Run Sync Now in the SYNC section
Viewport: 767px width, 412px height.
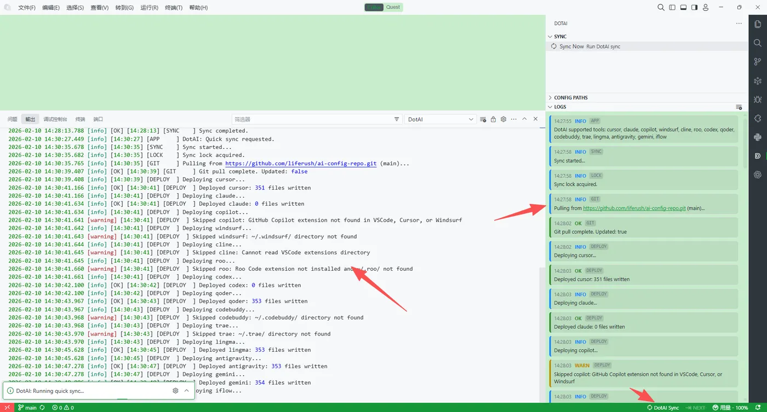[x=647, y=47]
